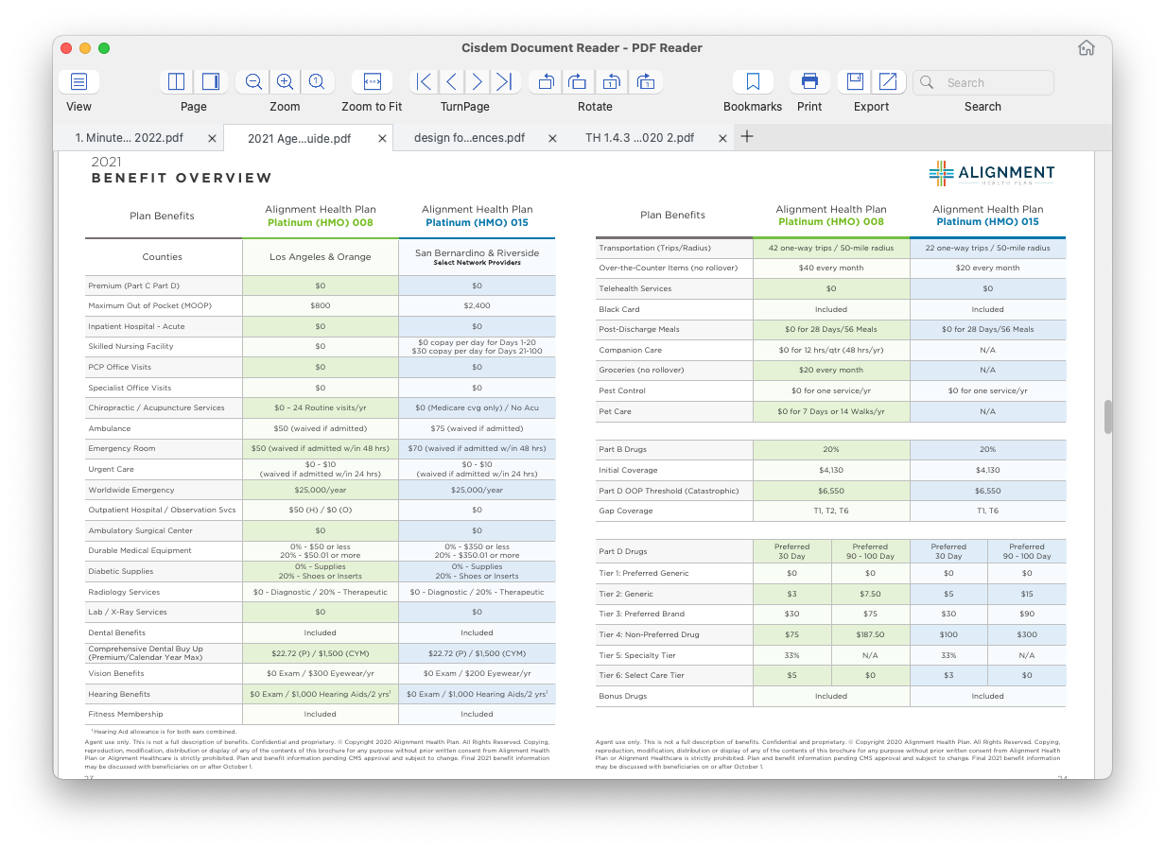
Task: Click blue Platinum (HMO) 015 in left table
Action: pyautogui.click(x=477, y=222)
